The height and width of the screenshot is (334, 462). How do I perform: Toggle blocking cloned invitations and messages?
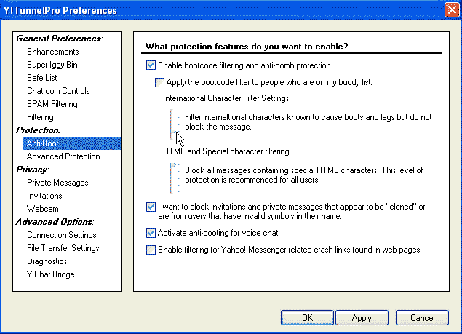(x=151, y=207)
